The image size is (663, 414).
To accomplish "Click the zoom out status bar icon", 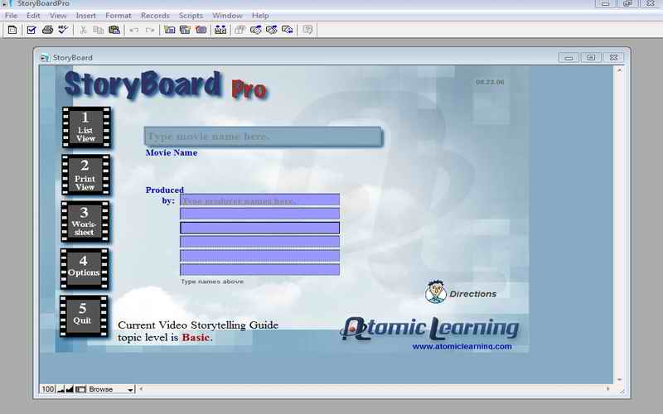I will (60, 389).
